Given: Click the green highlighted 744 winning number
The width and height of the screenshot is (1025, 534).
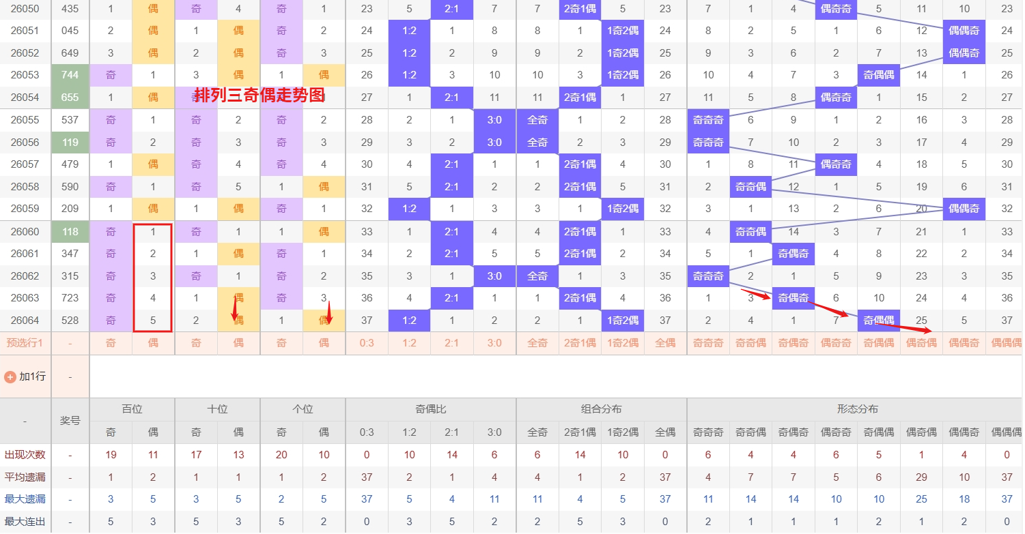Looking at the screenshot, I should [70, 75].
